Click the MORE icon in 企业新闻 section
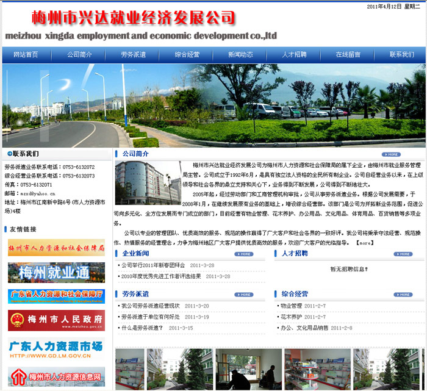This screenshot has width=427, height=391. tap(244, 254)
